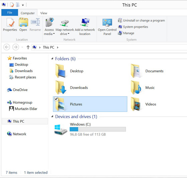The image size is (187, 178).
Task: Click Uninstall or change a program
Action: point(142,20)
